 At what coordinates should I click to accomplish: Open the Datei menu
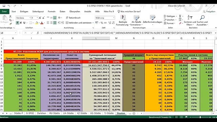(4, 12)
